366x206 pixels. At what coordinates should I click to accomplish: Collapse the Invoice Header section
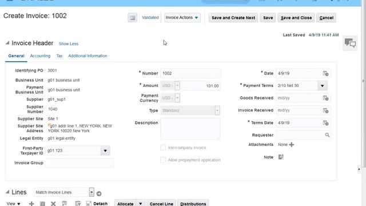coord(7,43)
